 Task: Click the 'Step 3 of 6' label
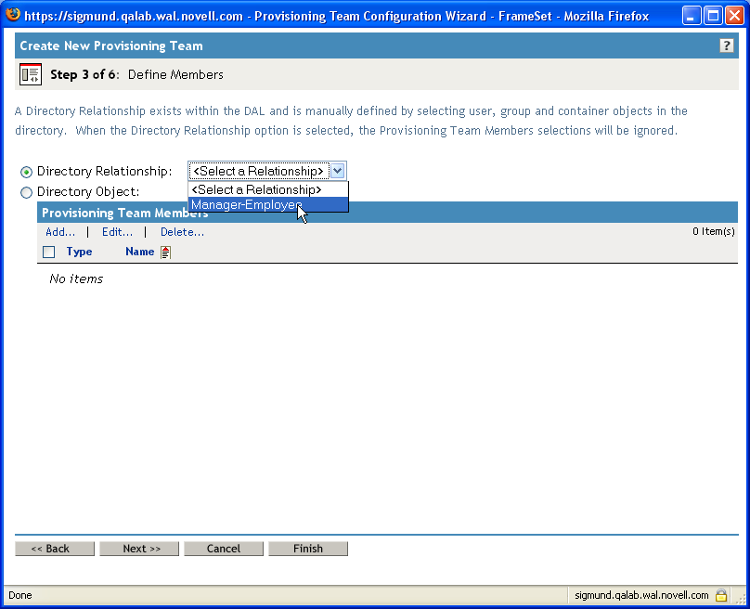point(85,74)
